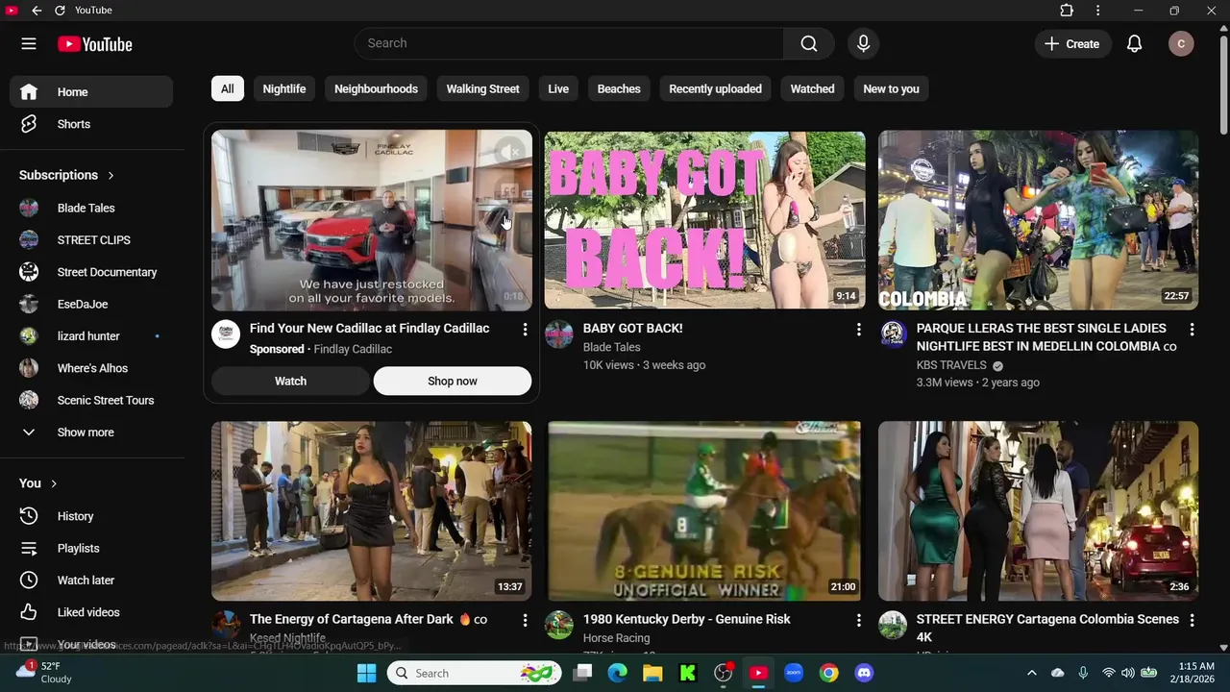Open options for 1980 Kentucky Derby video
1230x692 pixels.
click(x=858, y=621)
